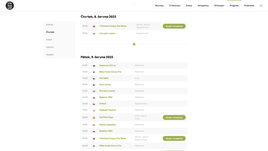
Task: Open the O festivalu menu item
Action: [175, 5]
